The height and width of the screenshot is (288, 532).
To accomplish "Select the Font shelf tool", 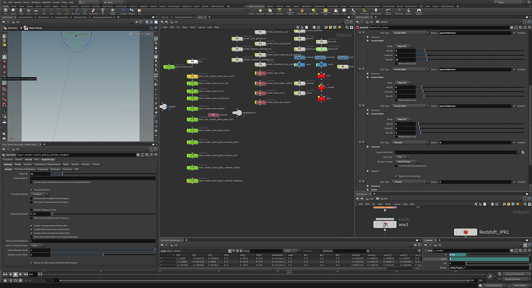I will [x=103, y=11].
